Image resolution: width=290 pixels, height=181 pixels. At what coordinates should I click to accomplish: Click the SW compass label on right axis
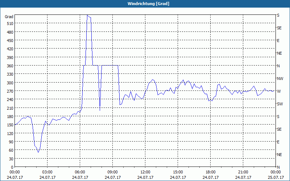tap(279, 104)
